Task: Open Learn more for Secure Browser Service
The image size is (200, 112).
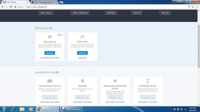Action: coord(55,102)
